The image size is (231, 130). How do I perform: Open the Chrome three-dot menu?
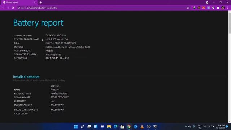click(x=228, y=8)
